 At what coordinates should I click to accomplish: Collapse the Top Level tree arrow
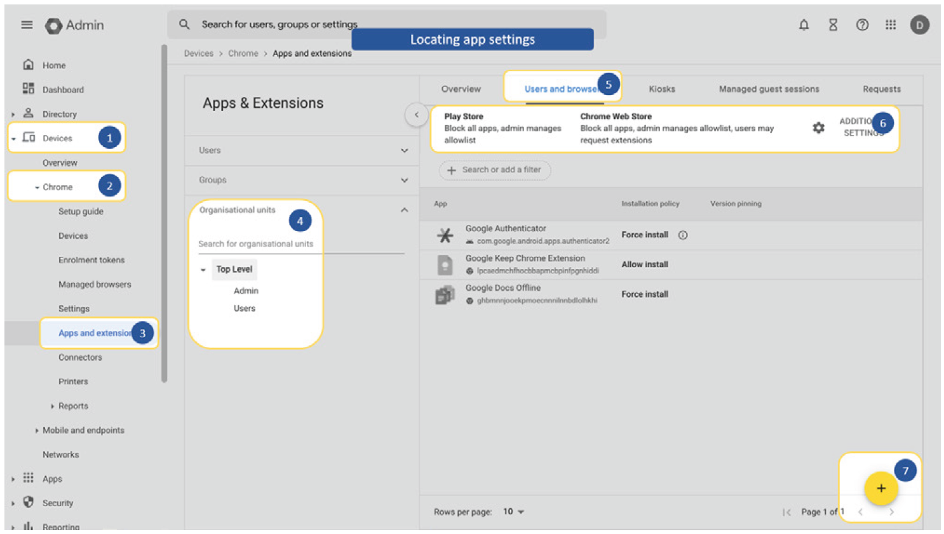(203, 270)
